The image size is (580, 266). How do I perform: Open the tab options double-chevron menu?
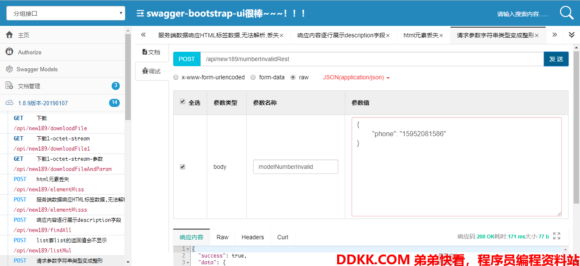point(572,35)
